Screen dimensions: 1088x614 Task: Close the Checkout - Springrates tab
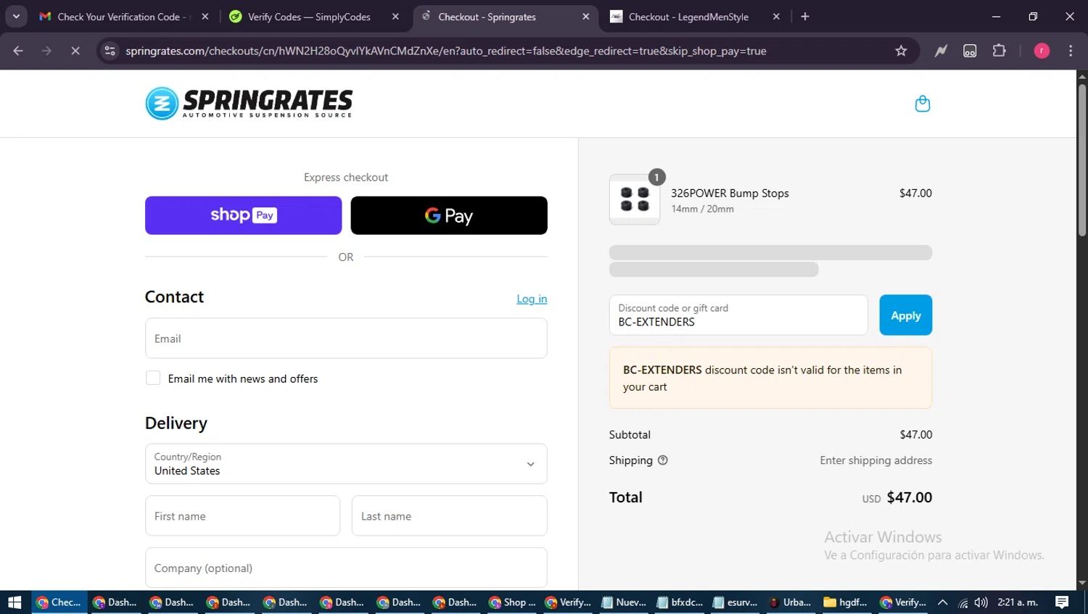click(x=586, y=17)
